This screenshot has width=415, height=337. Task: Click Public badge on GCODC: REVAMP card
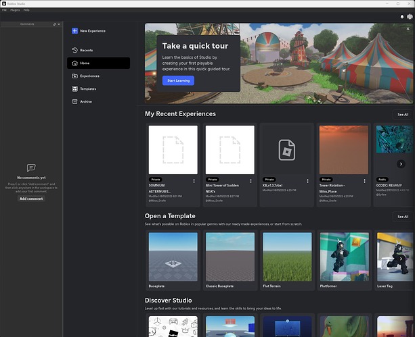(x=383, y=180)
